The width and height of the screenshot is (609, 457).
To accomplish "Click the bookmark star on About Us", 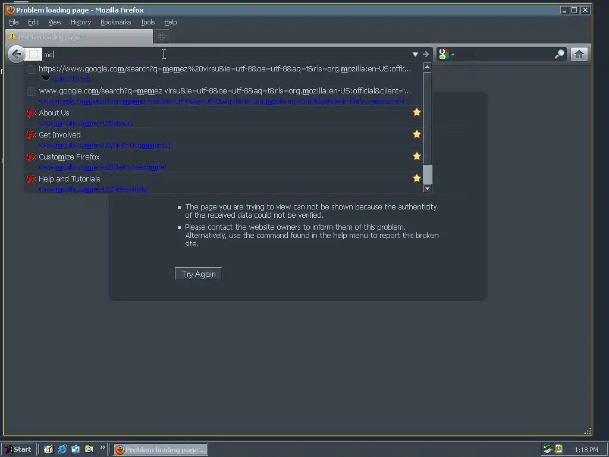I will 417,112.
